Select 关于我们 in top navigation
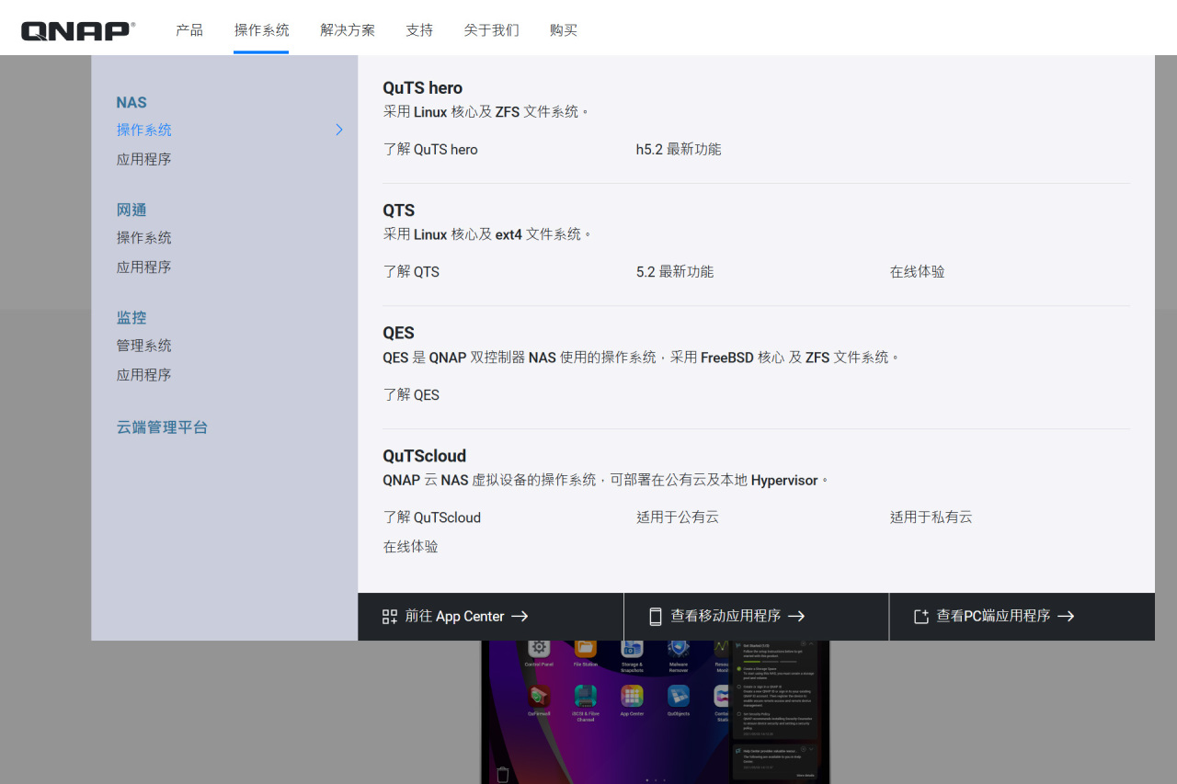This screenshot has width=1177, height=784. coord(492,29)
